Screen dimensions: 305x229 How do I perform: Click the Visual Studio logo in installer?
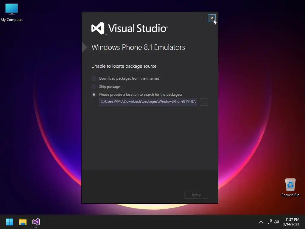click(x=129, y=28)
